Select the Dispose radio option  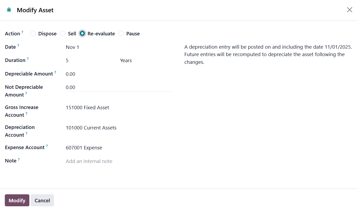click(33, 33)
